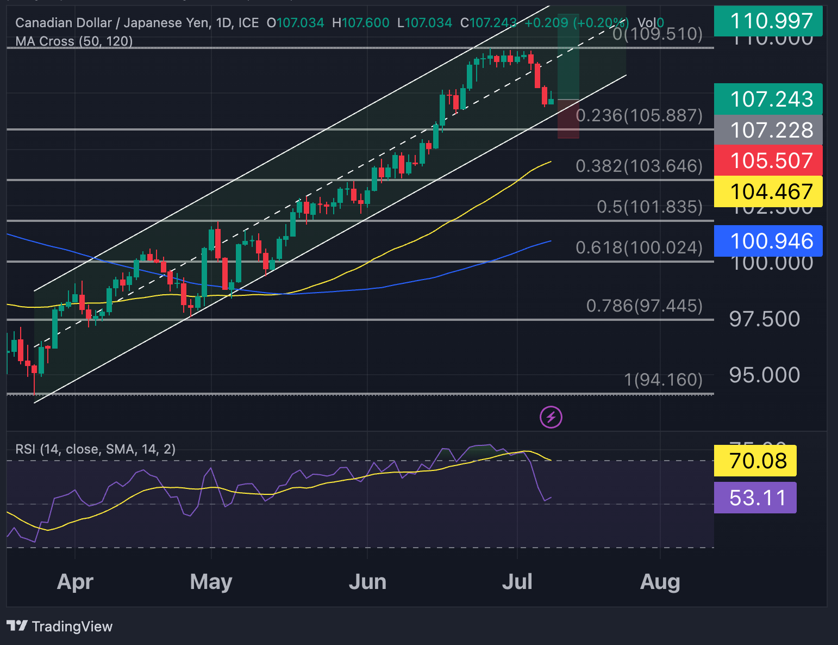The image size is (838, 645).
Task: Click the Jul label on time axis
Action: 517,581
